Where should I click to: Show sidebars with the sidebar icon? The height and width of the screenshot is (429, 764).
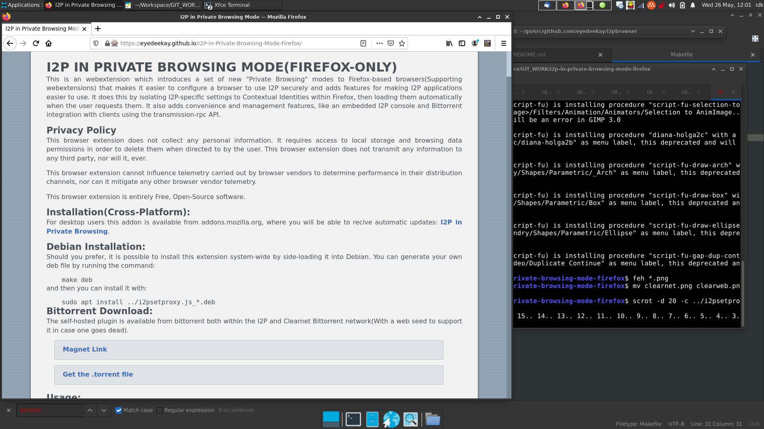462,43
